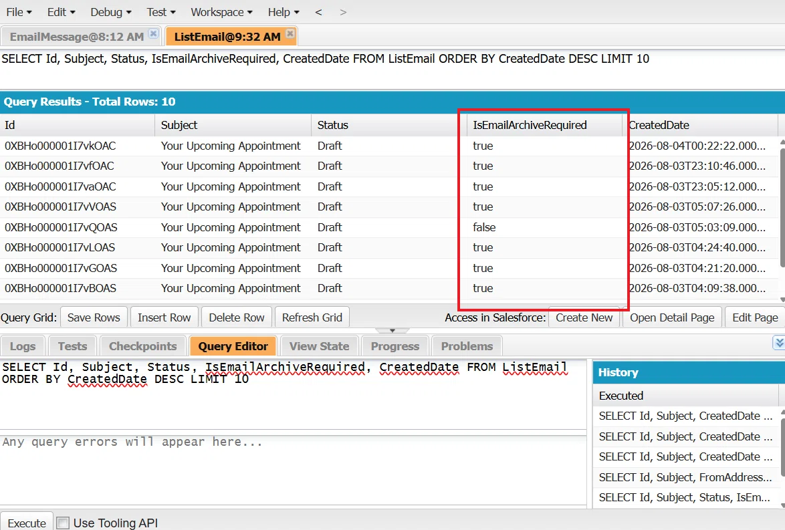Sort by the CreatedDate column header

700,125
